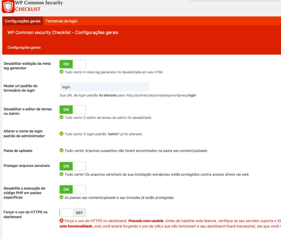Enable the Forçar HTTPS no dashboard switch
The width and height of the screenshot is (281, 239).
[73, 213]
